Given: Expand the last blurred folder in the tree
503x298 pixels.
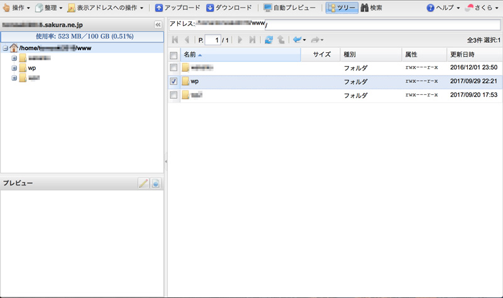Looking at the screenshot, I should (14, 78).
